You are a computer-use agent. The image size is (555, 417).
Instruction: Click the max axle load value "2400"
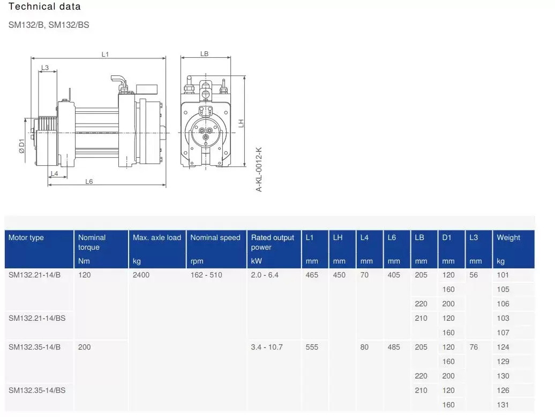point(141,275)
